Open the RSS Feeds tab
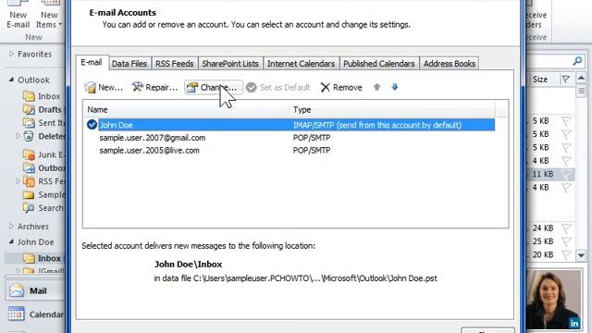 click(175, 64)
